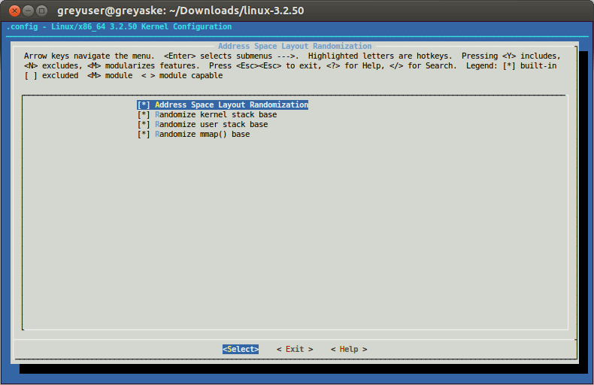Click the window title 'greyuser@greyaske' text
The image size is (594, 385).
pos(111,11)
